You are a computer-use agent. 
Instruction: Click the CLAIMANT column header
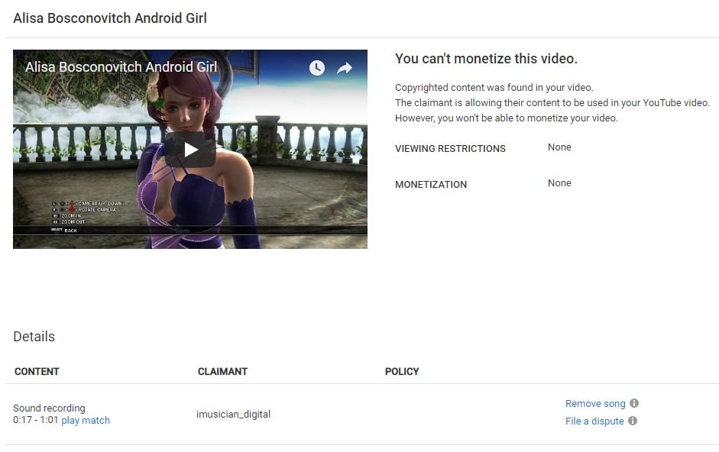(x=222, y=371)
